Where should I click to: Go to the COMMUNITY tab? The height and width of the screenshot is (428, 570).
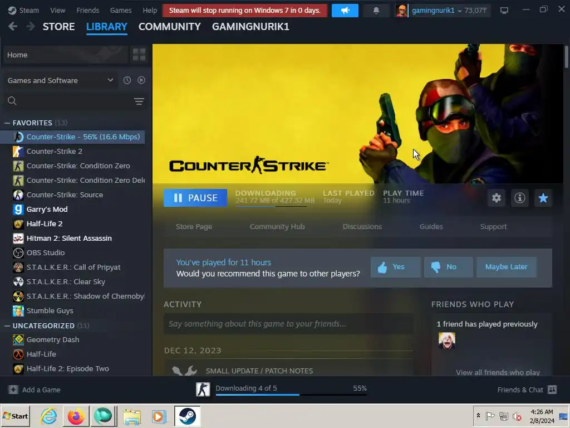(169, 27)
